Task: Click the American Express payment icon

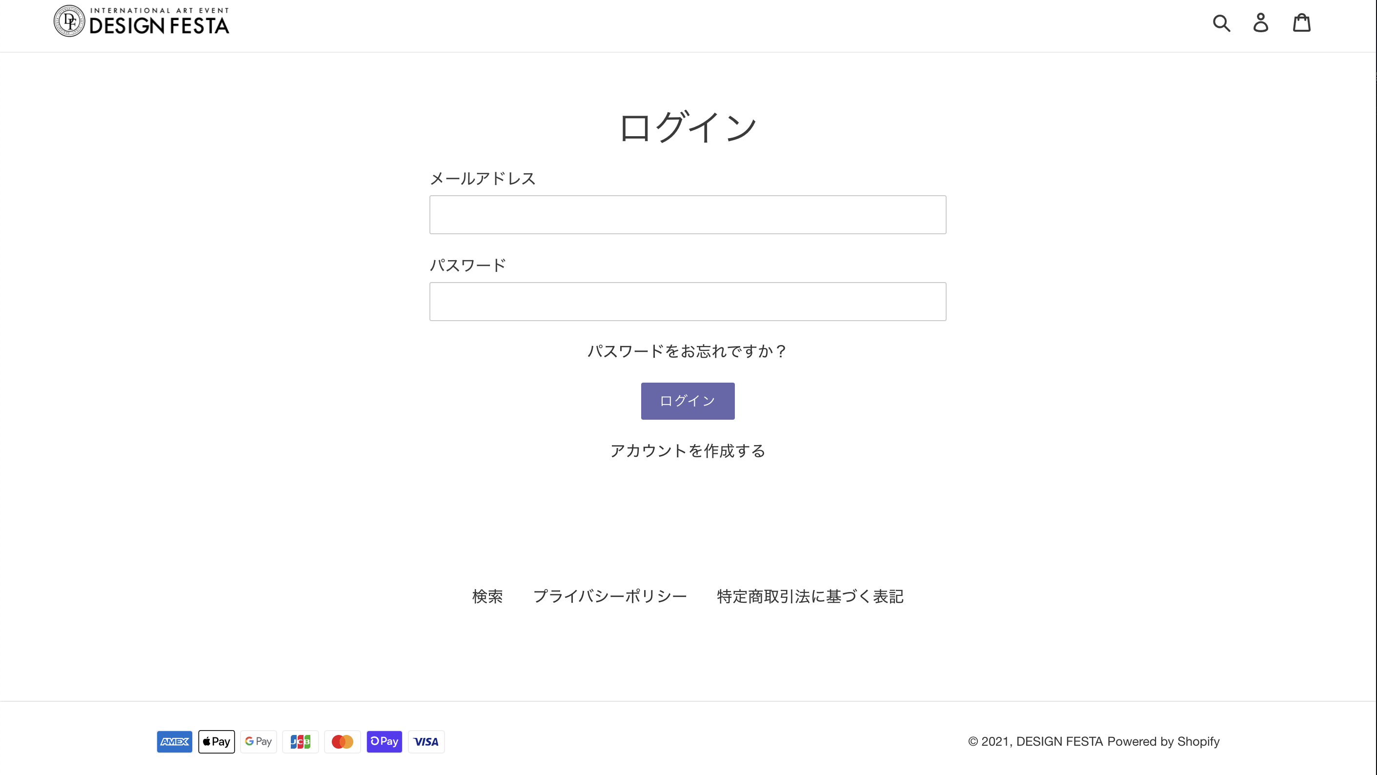Action: pos(174,741)
